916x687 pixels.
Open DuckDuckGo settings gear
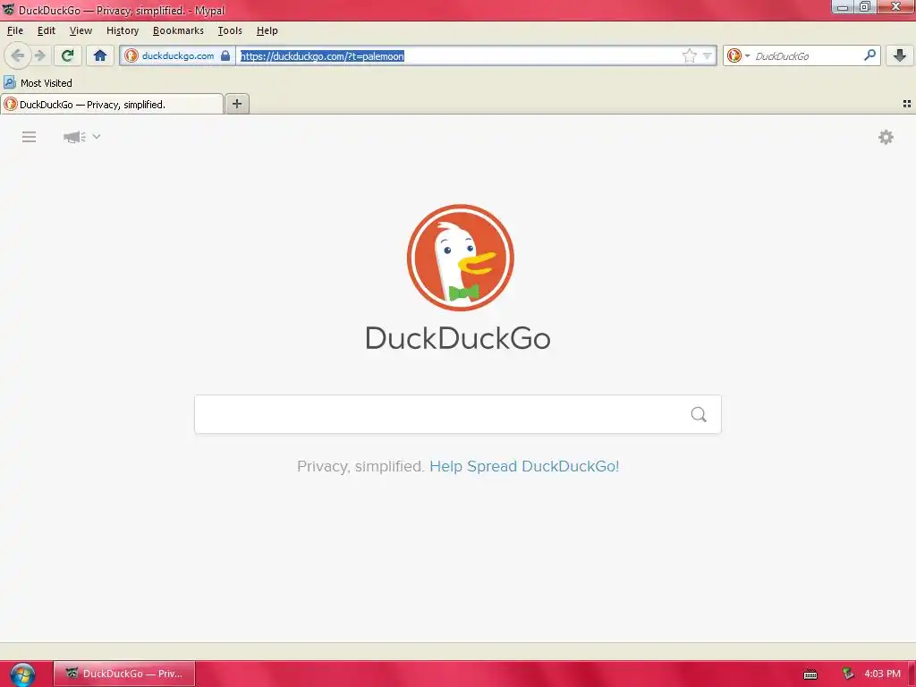[886, 137]
